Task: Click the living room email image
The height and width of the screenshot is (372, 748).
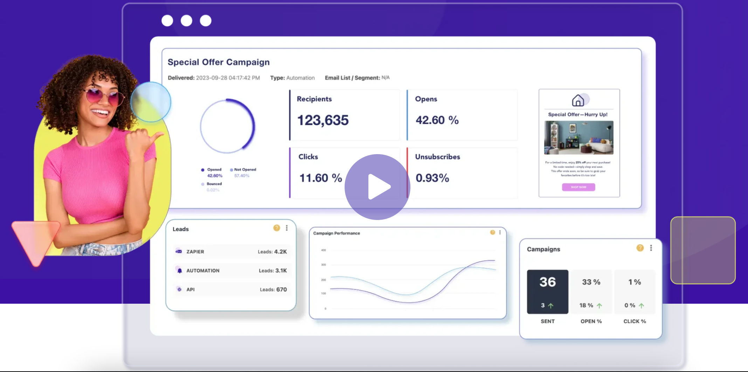Action: [579, 138]
